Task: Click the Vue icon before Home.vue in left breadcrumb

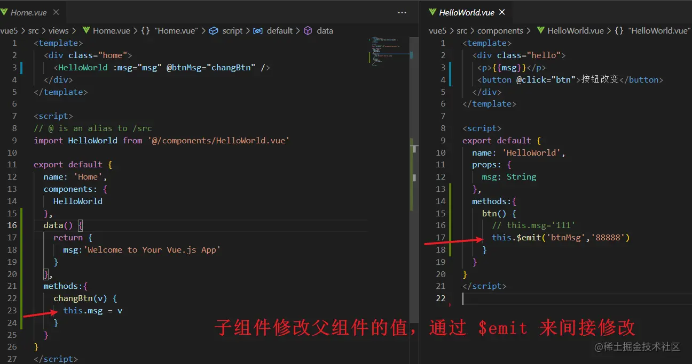Action: click(x=86, y=31)
